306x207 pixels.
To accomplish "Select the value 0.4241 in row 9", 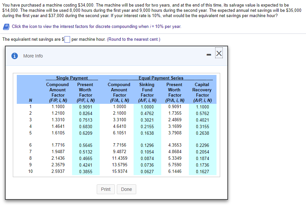I will [86, 165].
